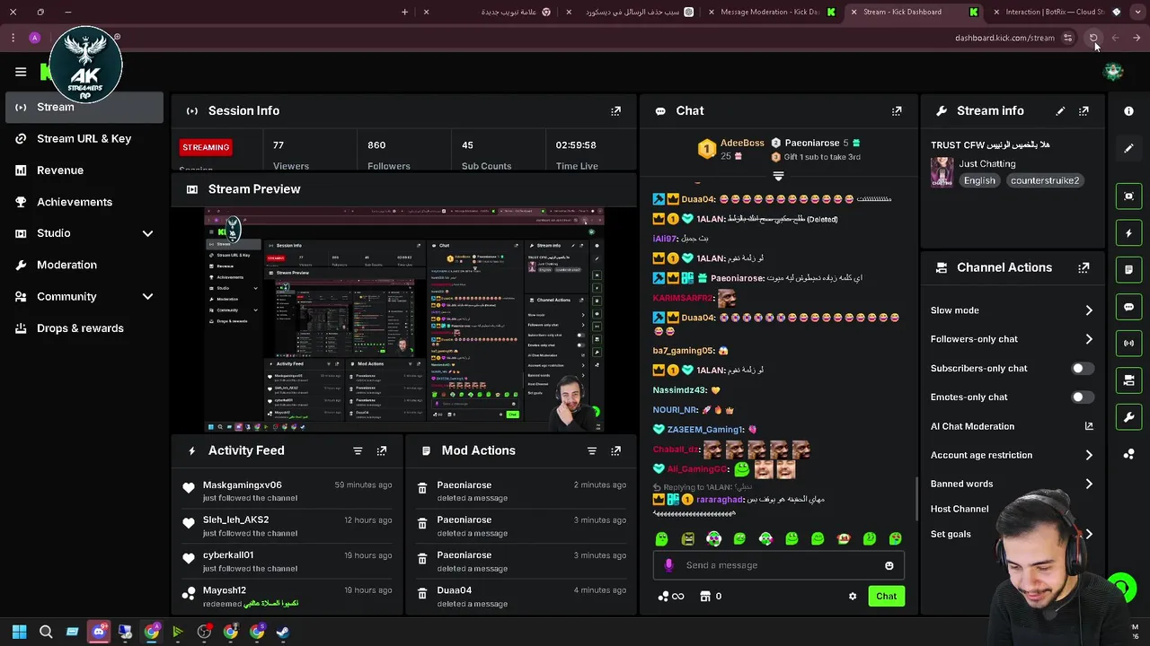Insert the angry yellow face quick emote
Image resolution: width=1150 pixels, height=646 pixels.
pos(688,538)
